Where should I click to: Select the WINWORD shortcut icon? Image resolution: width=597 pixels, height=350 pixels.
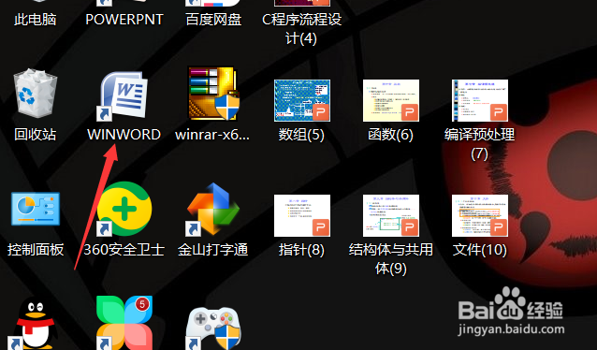(x=124, y=95)
